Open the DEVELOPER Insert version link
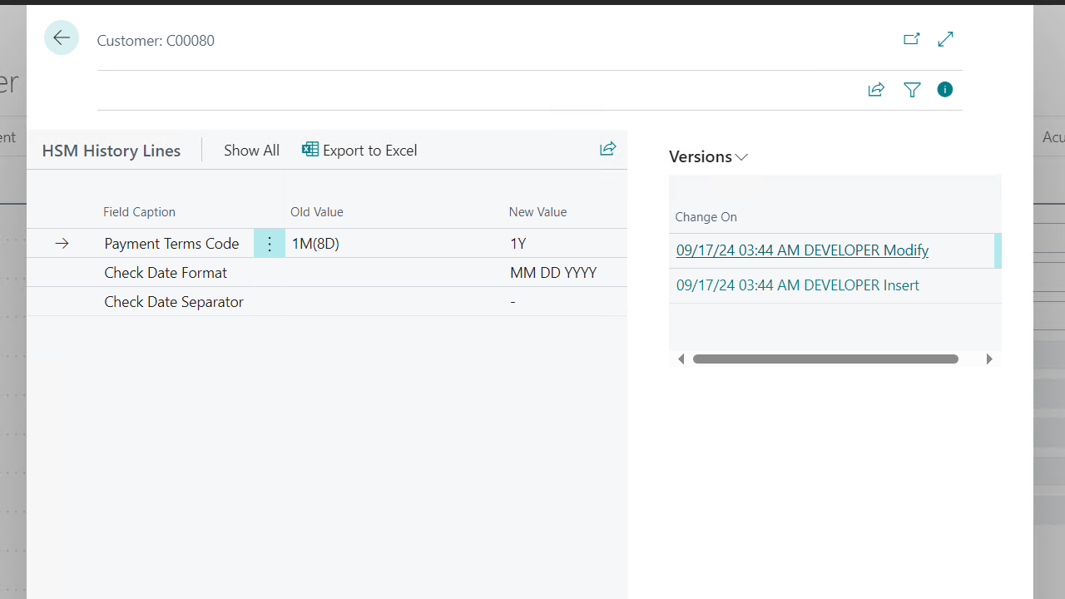This screenshot has width=1065, height=599. tap(797, 285)
